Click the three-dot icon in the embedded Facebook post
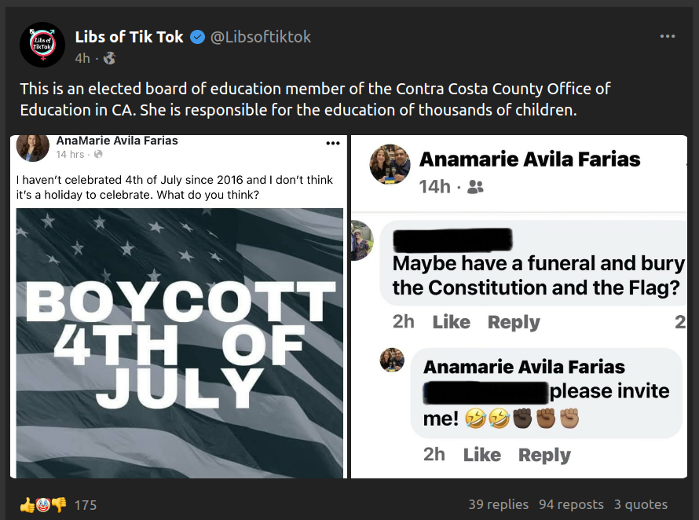 333,144
